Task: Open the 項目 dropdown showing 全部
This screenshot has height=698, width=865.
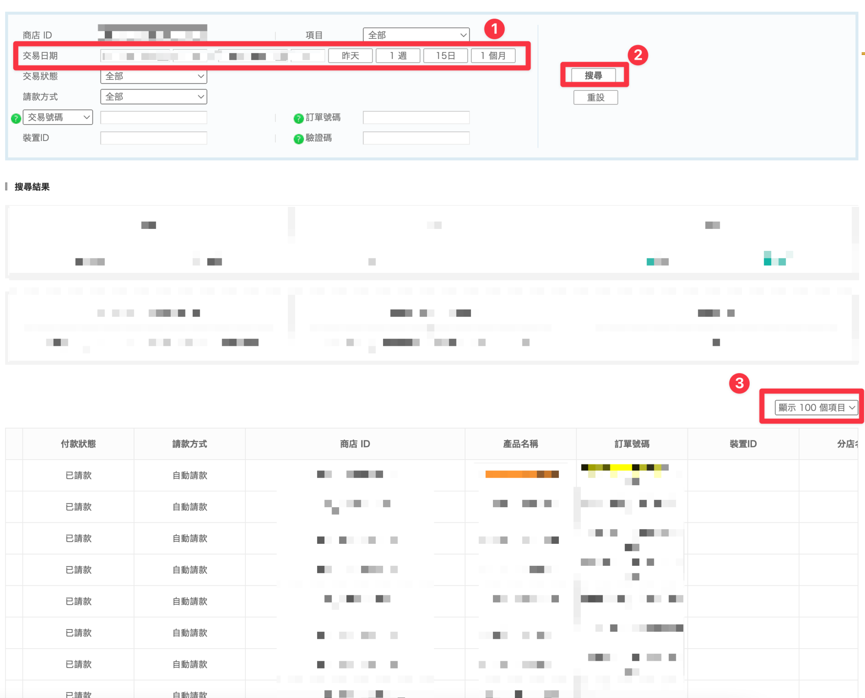Action: (x=416, y=35)
